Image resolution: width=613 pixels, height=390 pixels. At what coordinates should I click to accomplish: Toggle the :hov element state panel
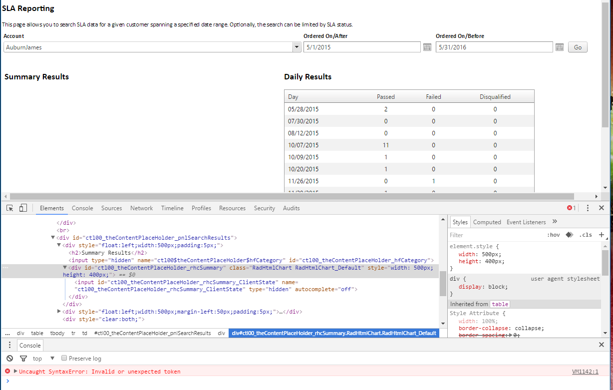point(553,235)
